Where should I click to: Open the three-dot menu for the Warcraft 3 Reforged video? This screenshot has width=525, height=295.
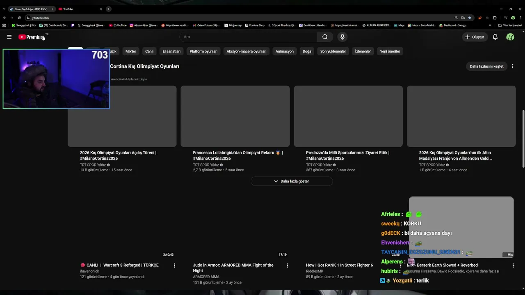pos(174,265)
